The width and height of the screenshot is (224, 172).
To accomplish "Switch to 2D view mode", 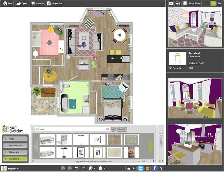I will 213,3.
